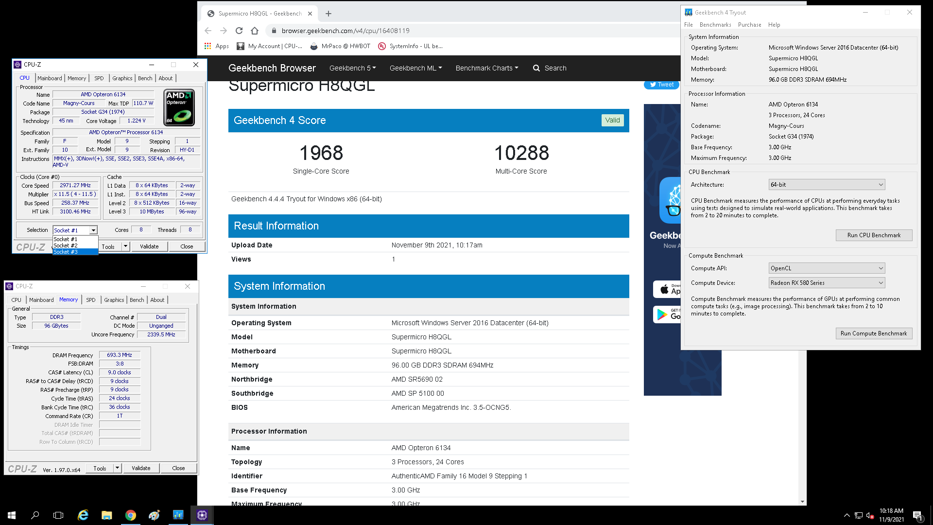933x525 pixels.
Task: Click Run CPU Benchmark
Action: pyautogui.click(x=874, y=235)
